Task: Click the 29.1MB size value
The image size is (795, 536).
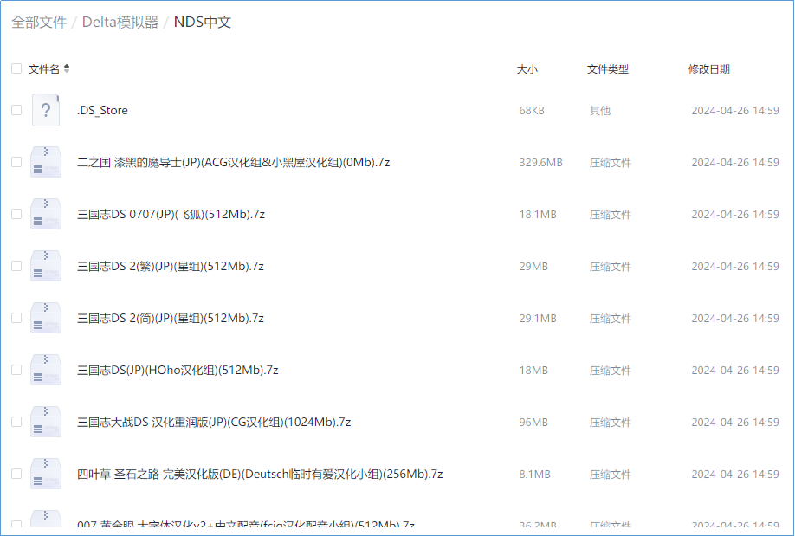Action: 538,319
